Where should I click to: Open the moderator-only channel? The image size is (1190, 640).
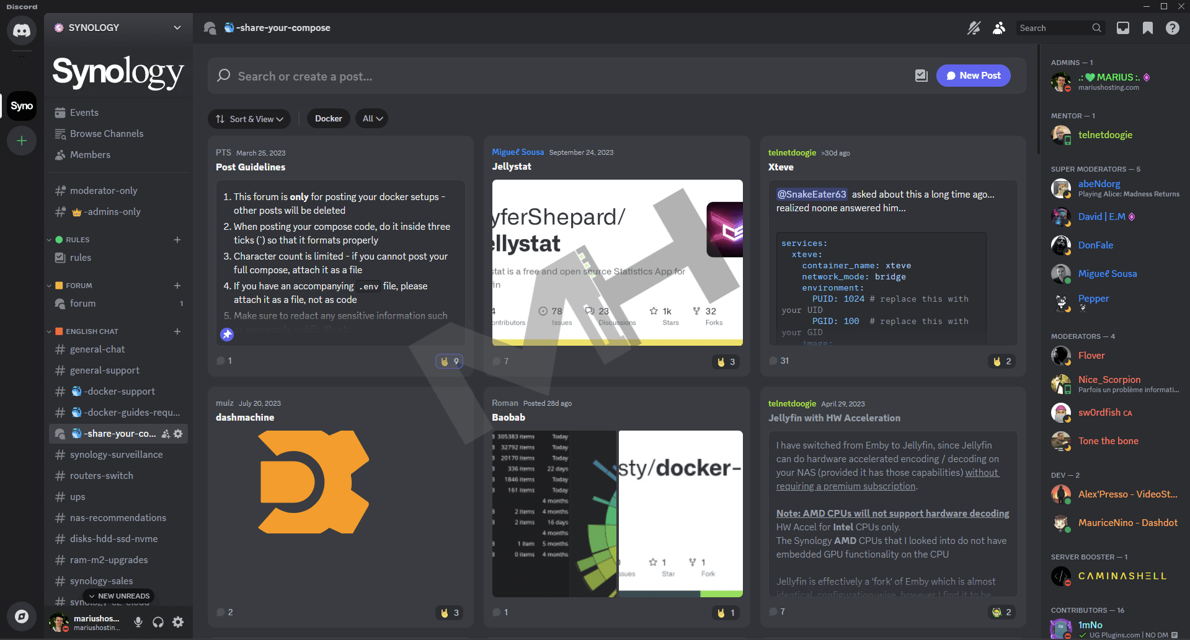[x=118, y=191]
